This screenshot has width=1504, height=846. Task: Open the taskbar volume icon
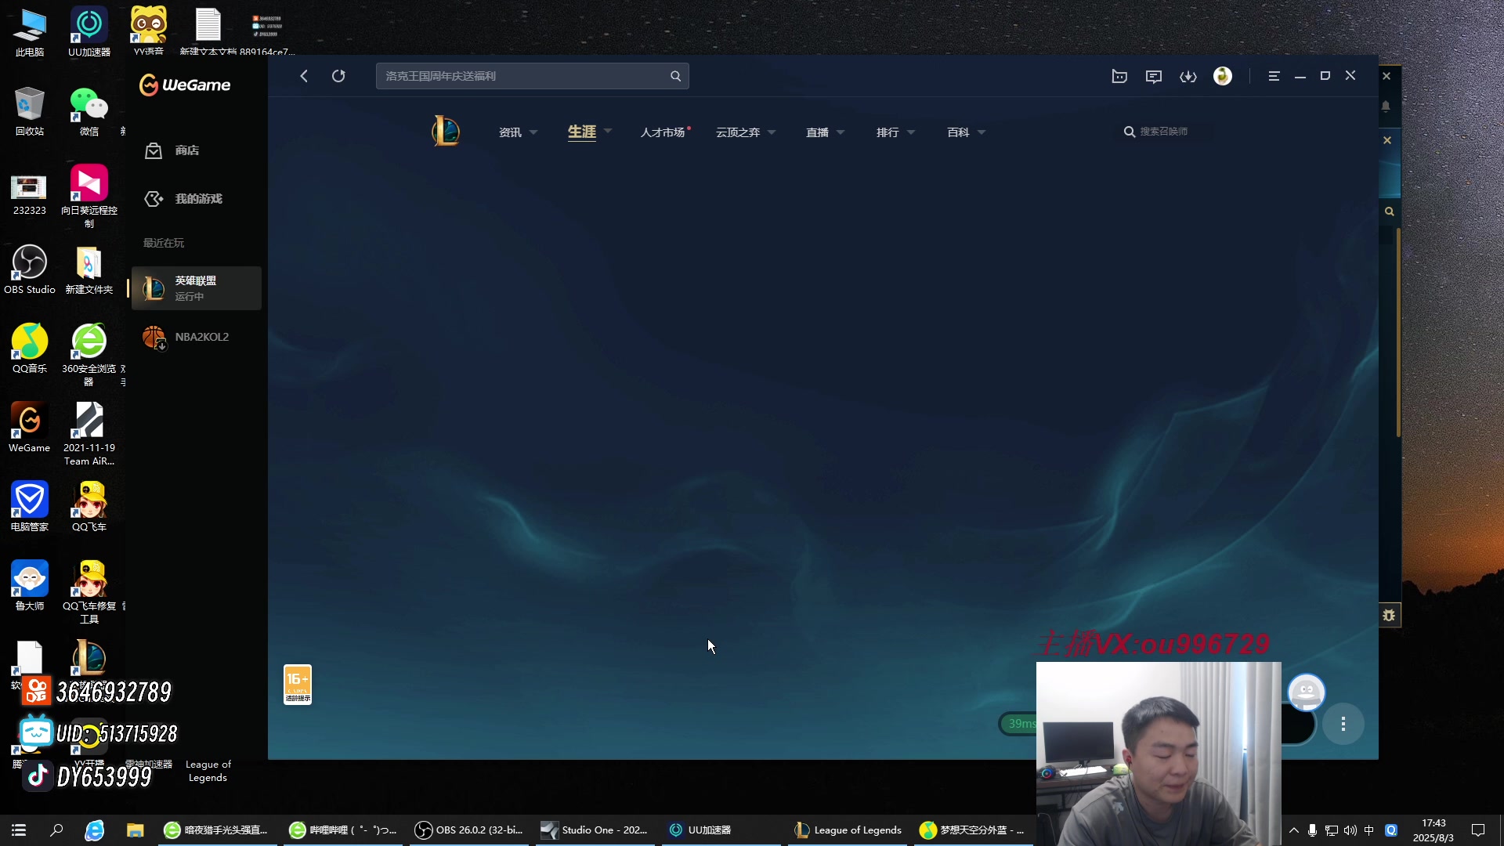(1350, 830)
